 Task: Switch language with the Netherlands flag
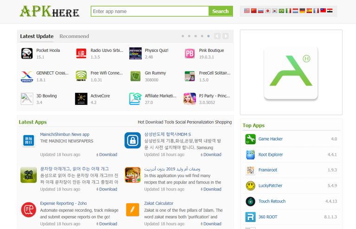(x=295, y=11)
